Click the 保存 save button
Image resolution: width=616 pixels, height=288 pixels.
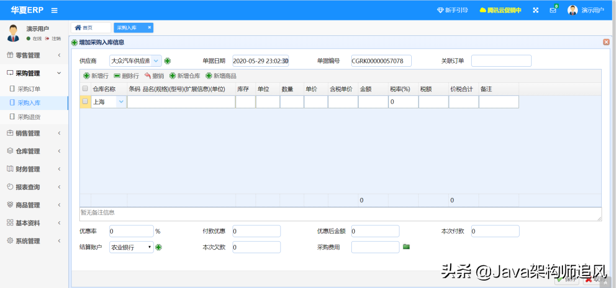(566, 279)
